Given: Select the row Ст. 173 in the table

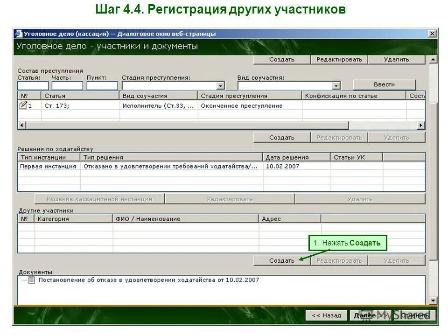Looking at the screenshot, I should [x=70, y=105].
